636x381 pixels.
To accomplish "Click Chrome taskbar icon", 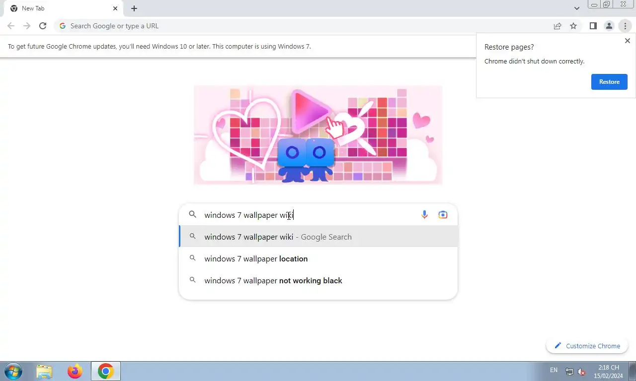I will [x=106, y=371].
